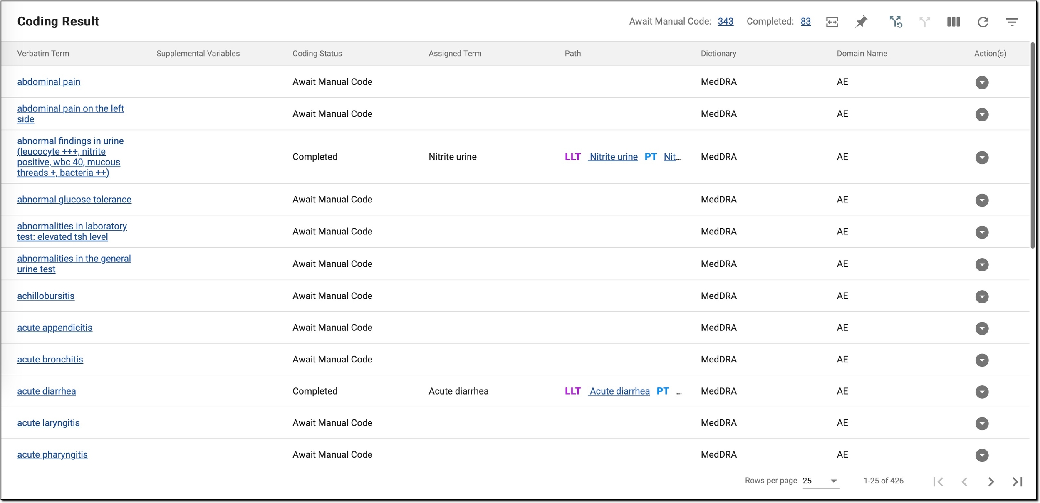
Task: Click the greyed-out merge branch icon
Action: [x=924, y=22]
